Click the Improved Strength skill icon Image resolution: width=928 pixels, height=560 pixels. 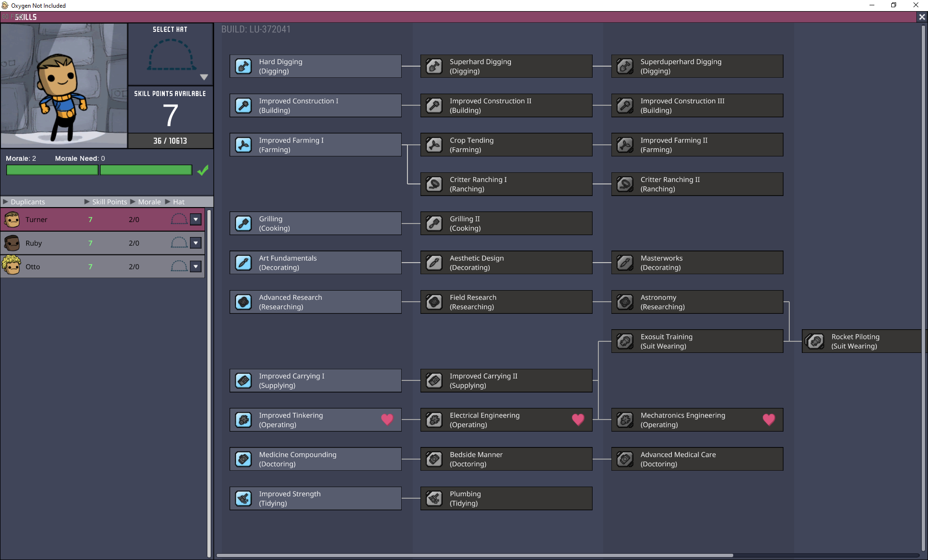[x=244, y=499]
